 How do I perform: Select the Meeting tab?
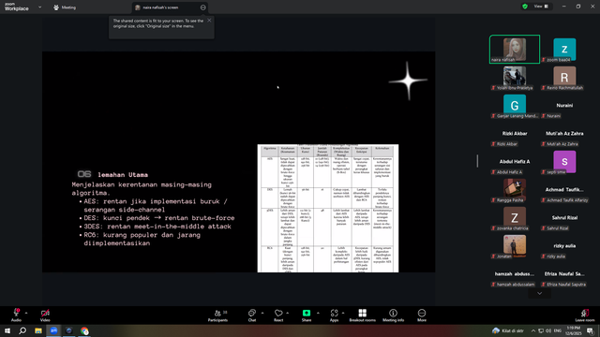point(65,7)
